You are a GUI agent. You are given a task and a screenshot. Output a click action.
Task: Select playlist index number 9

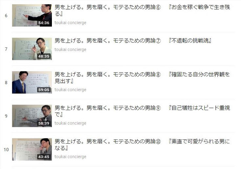(6, 116)
